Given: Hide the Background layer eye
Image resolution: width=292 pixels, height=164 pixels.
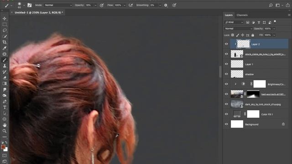Looking at the screenshot, I should click(226, 124).
